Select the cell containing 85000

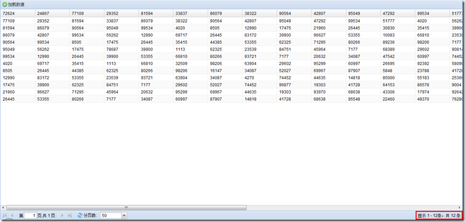tap(398, 78)
